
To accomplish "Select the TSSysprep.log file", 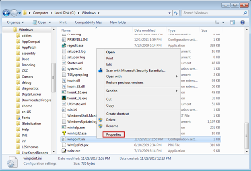I will [78, 75].
